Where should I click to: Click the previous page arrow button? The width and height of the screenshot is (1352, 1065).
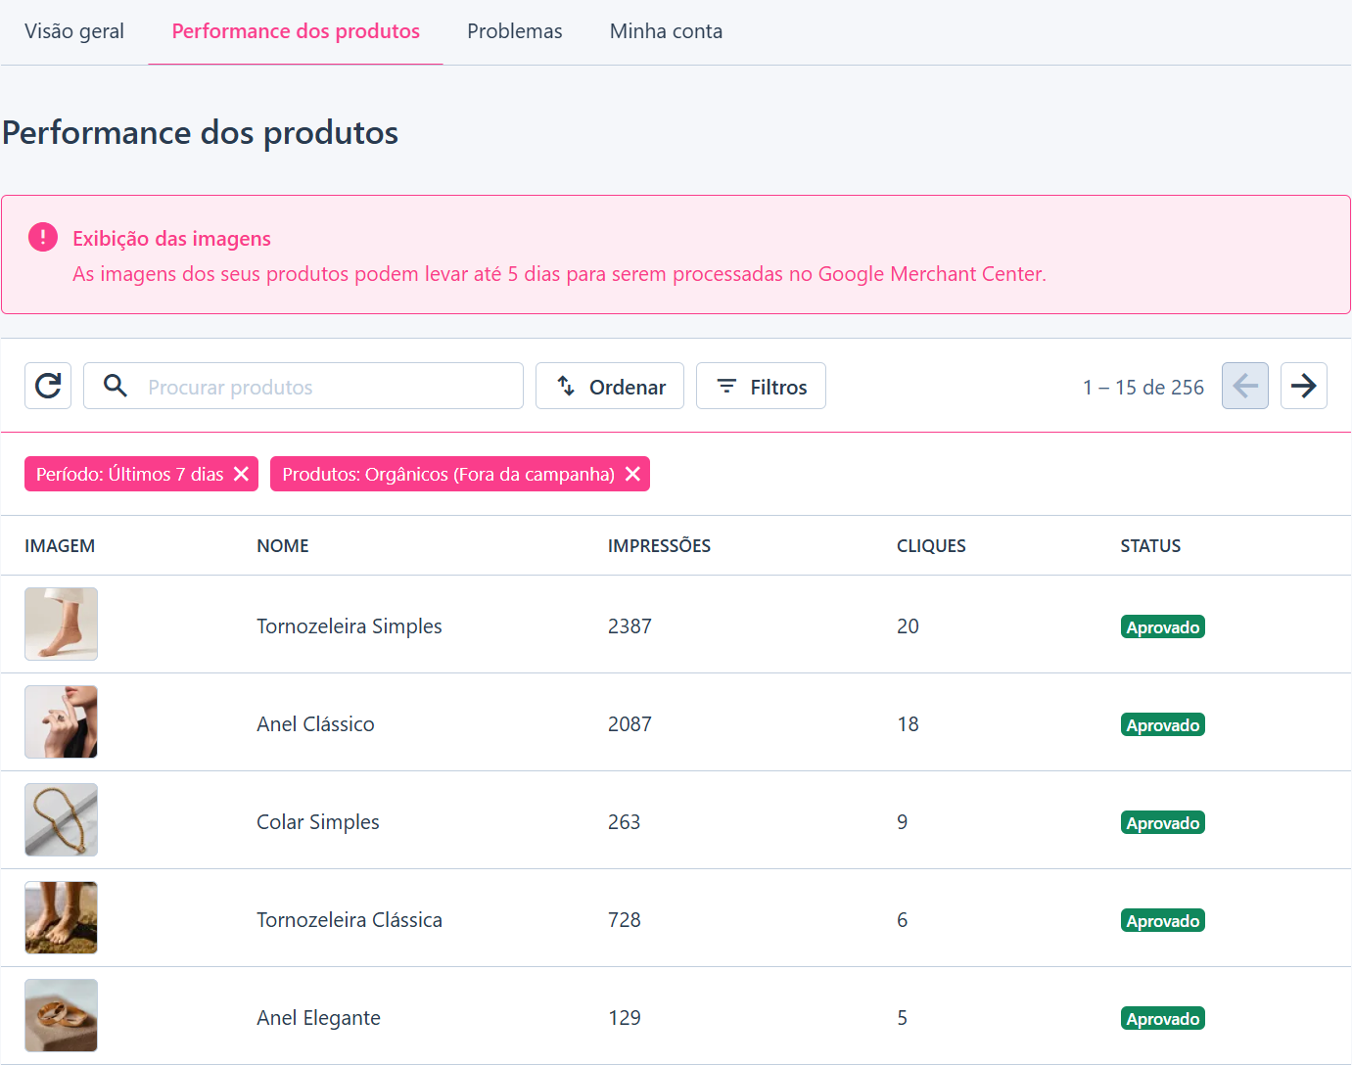point(1244,386)
